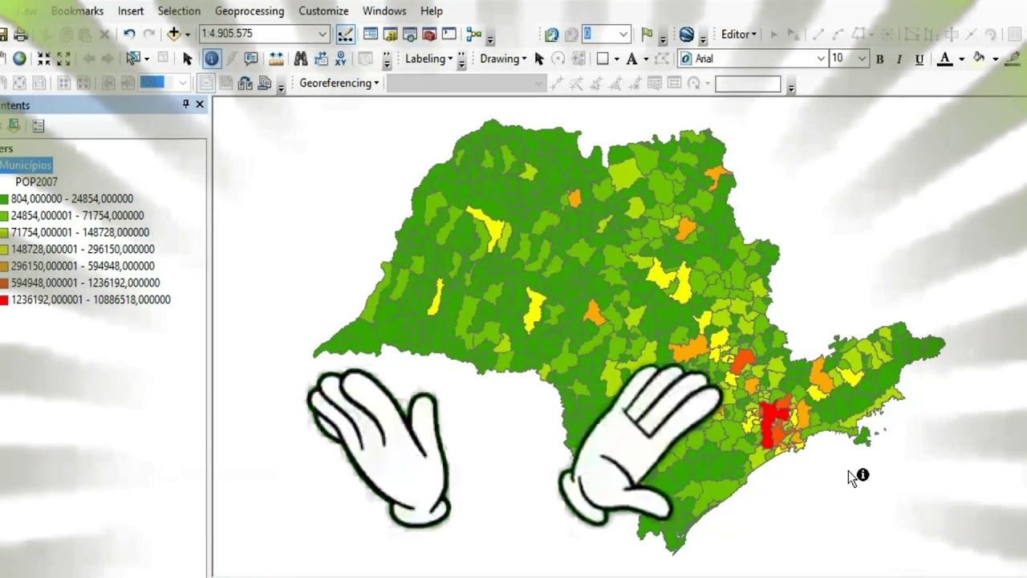Open the HTML Popup tool
The image size is (1027, 578).
(x=251, y=59)
